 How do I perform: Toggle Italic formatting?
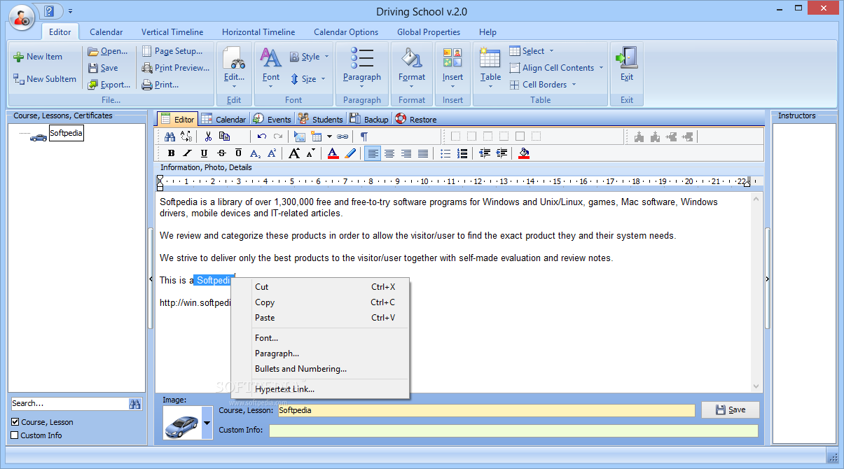pos(187,153)
